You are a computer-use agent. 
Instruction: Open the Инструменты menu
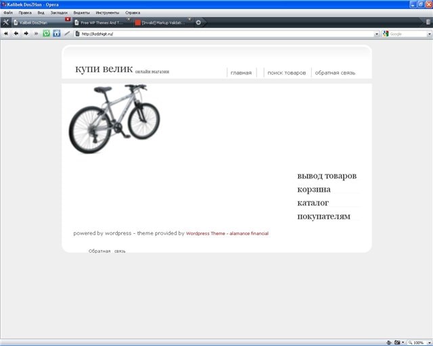click(108, 13)
